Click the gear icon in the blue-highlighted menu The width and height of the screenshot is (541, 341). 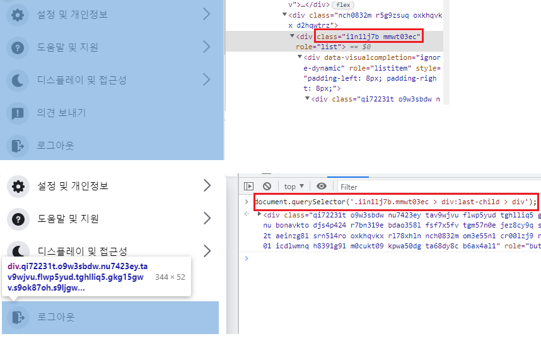(x=18, y=14)
